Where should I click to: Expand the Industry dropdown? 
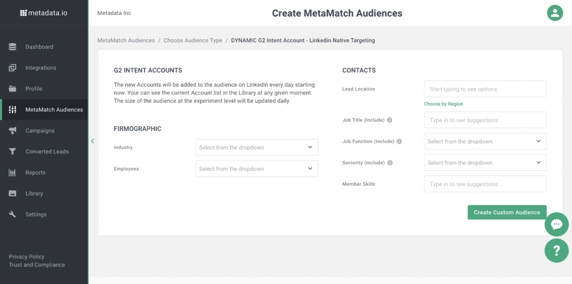coord(257,148)
